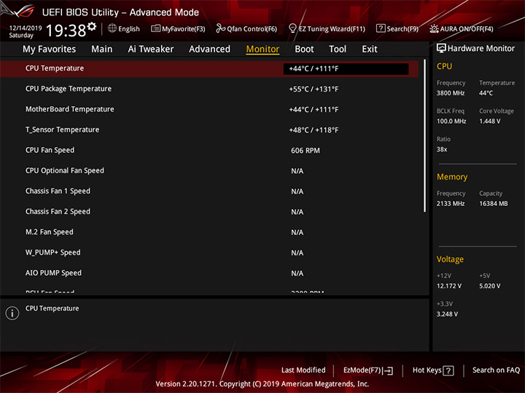Select T_Sensor Temperature row

coord(209,130)
